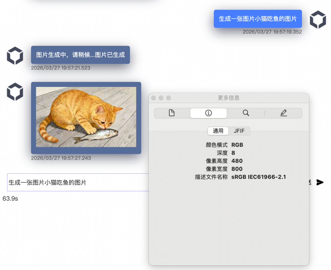Select the 图片已生成 reply bubble

80,54
